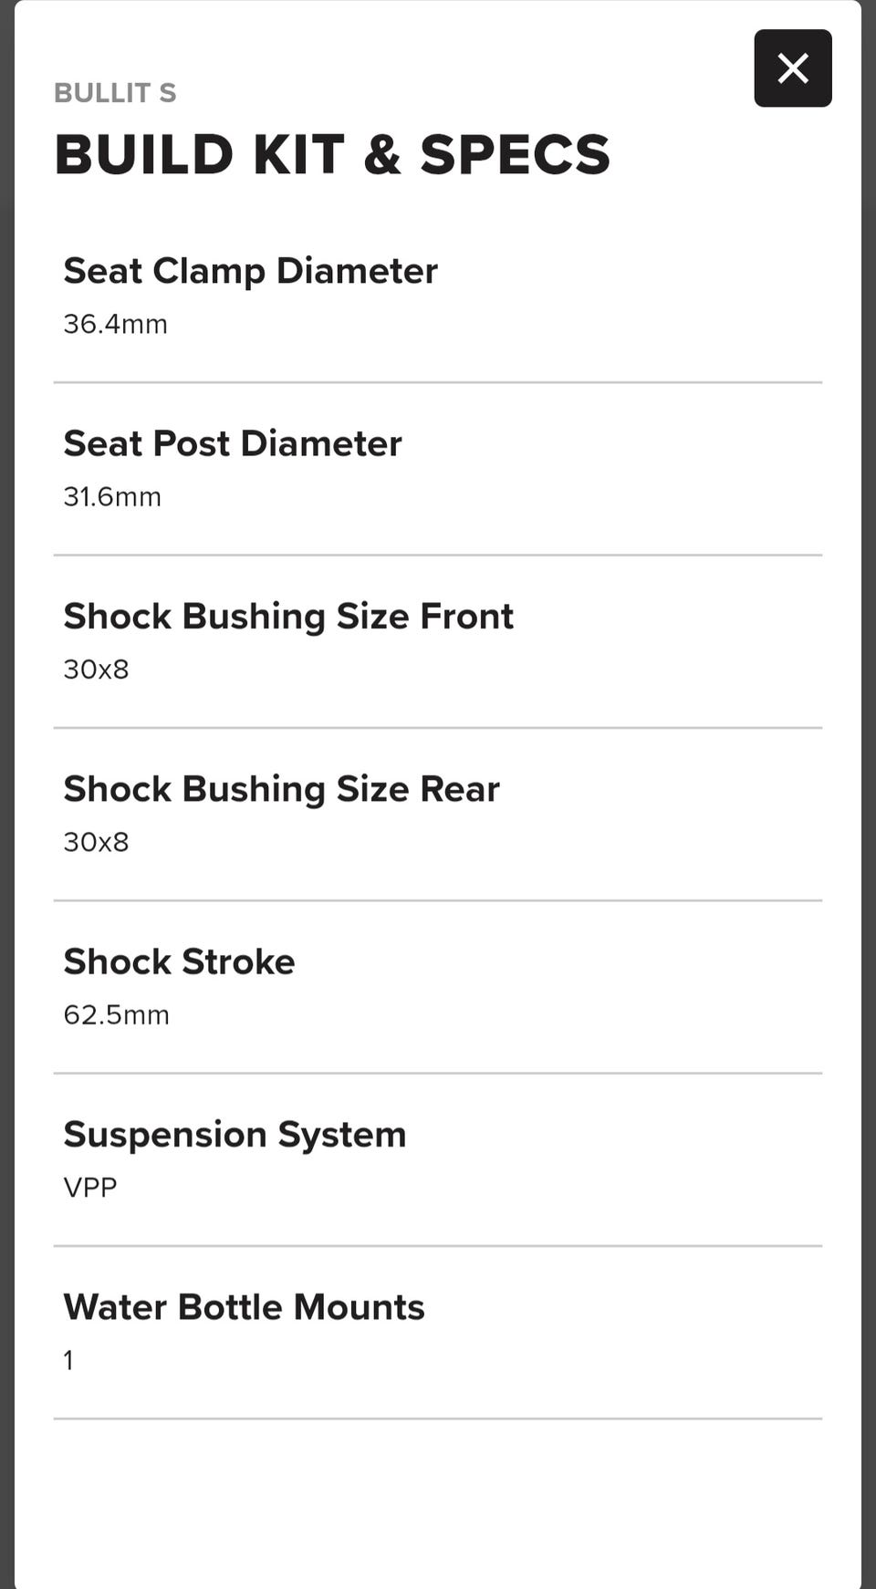Select the Shock Bushing Size Front label

click(x=288, y=617)
